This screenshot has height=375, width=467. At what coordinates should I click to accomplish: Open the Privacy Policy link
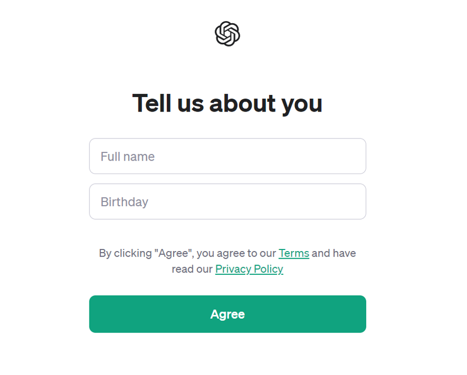point(249,269)
